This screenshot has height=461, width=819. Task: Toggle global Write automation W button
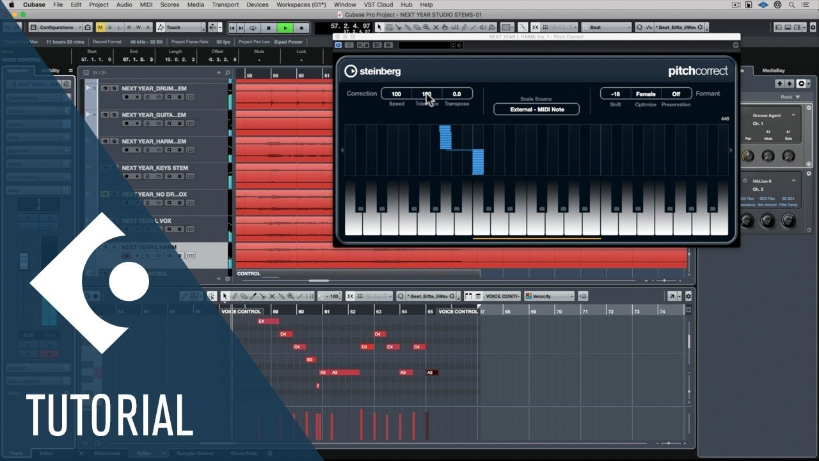(x=139, y=28)
